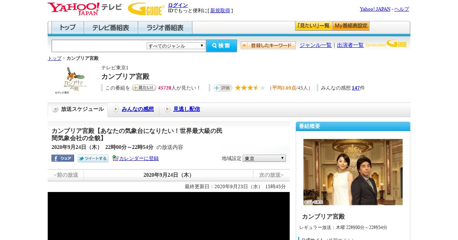458x240 pixels.
Task: Open the ジャンル一覧 link
Action: 316,45
